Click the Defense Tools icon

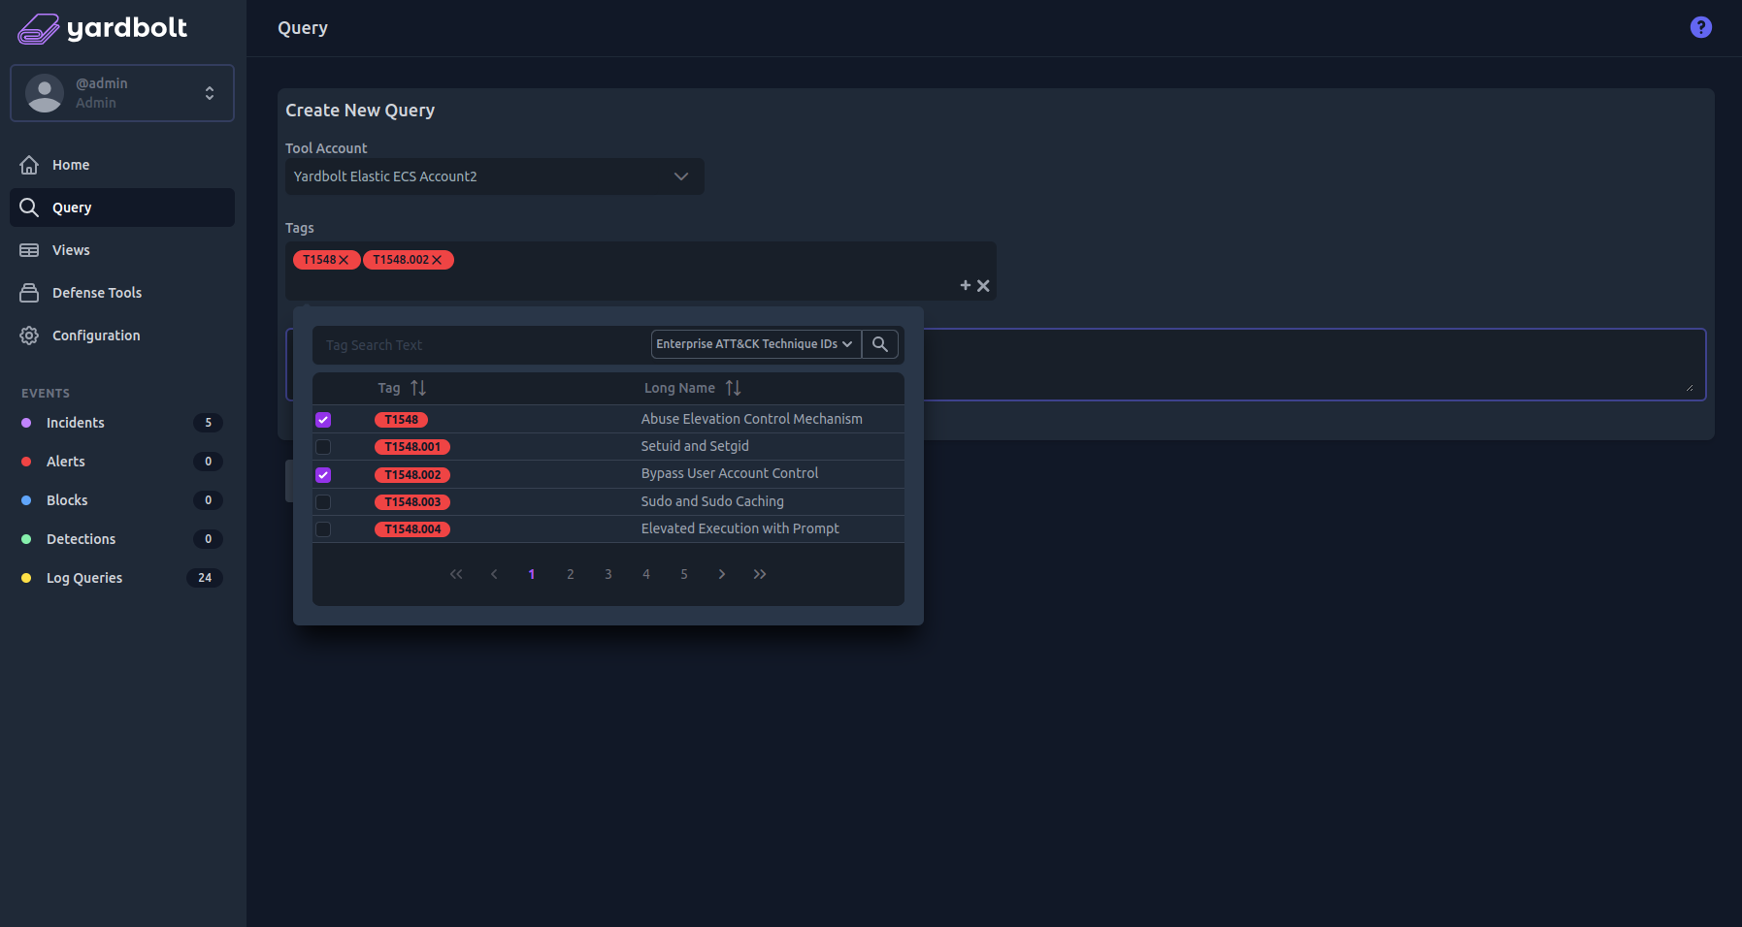[29, 293]
